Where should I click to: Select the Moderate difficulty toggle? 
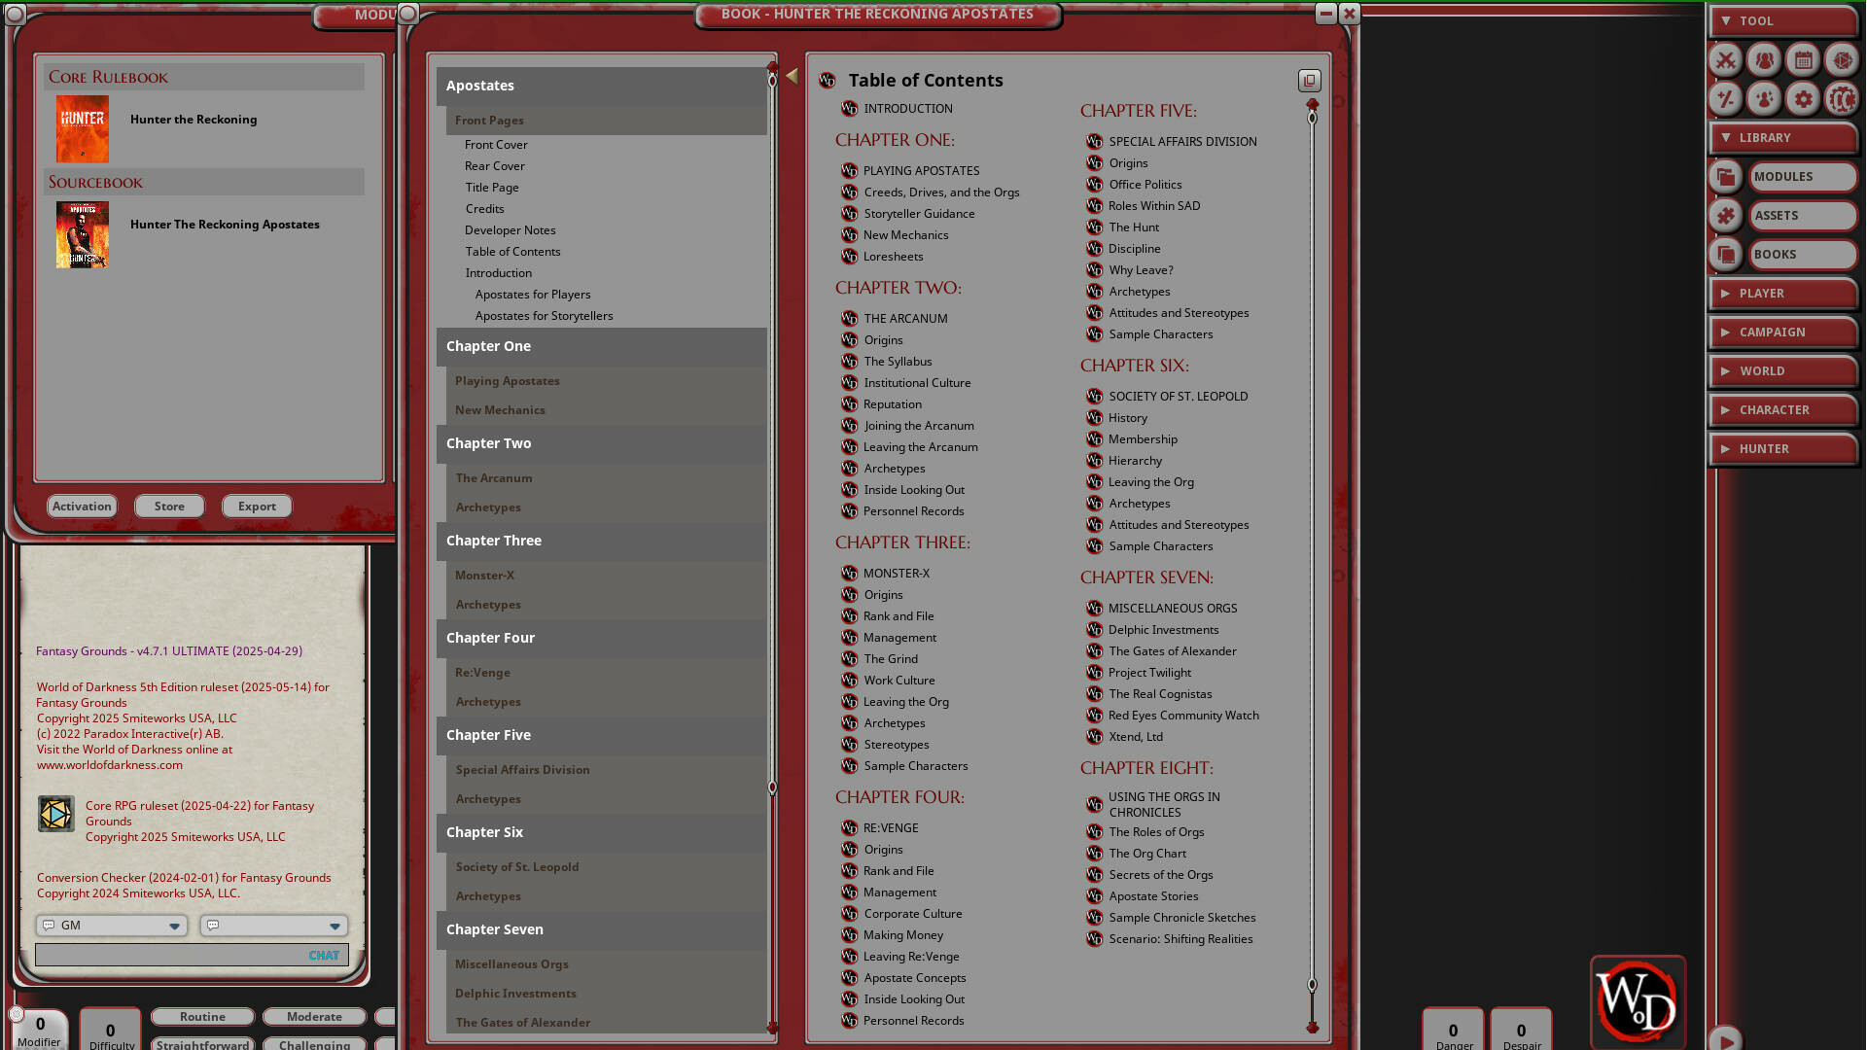314,1016
